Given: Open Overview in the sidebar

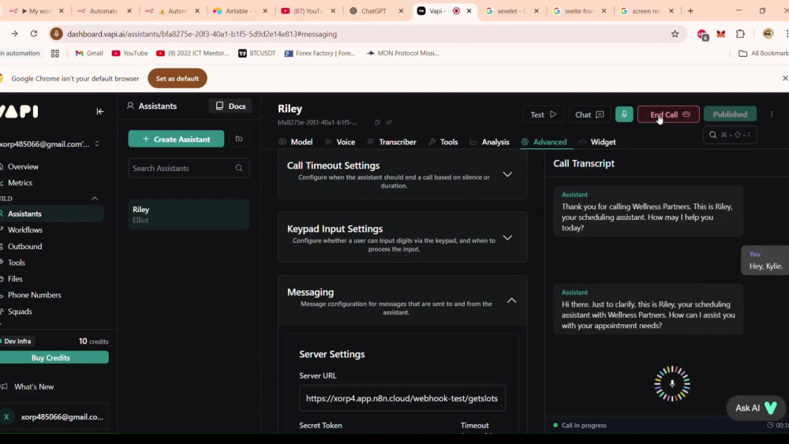Looking at the screenshot, I should [23, 166].
